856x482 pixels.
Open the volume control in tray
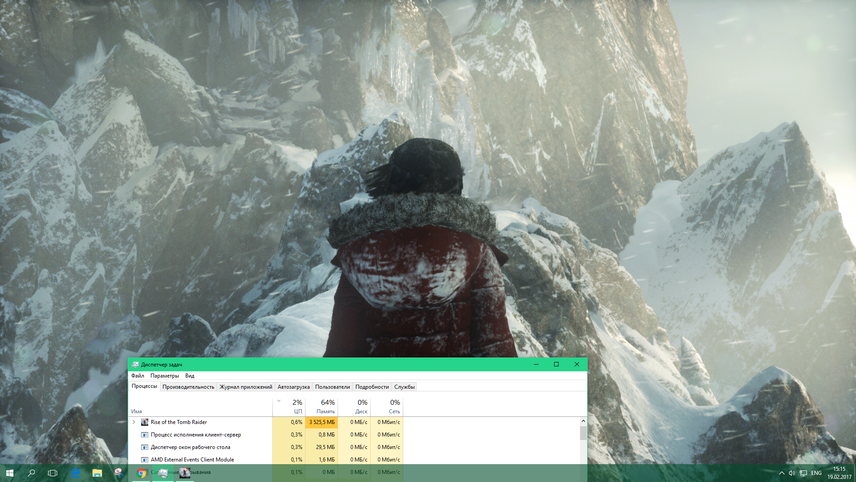click(792, 473)
